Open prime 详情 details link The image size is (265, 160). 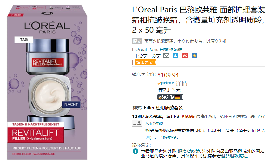click(182, 83)
